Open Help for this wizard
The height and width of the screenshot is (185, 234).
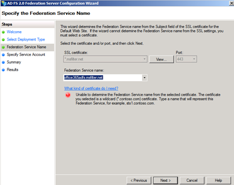[219, 181]
